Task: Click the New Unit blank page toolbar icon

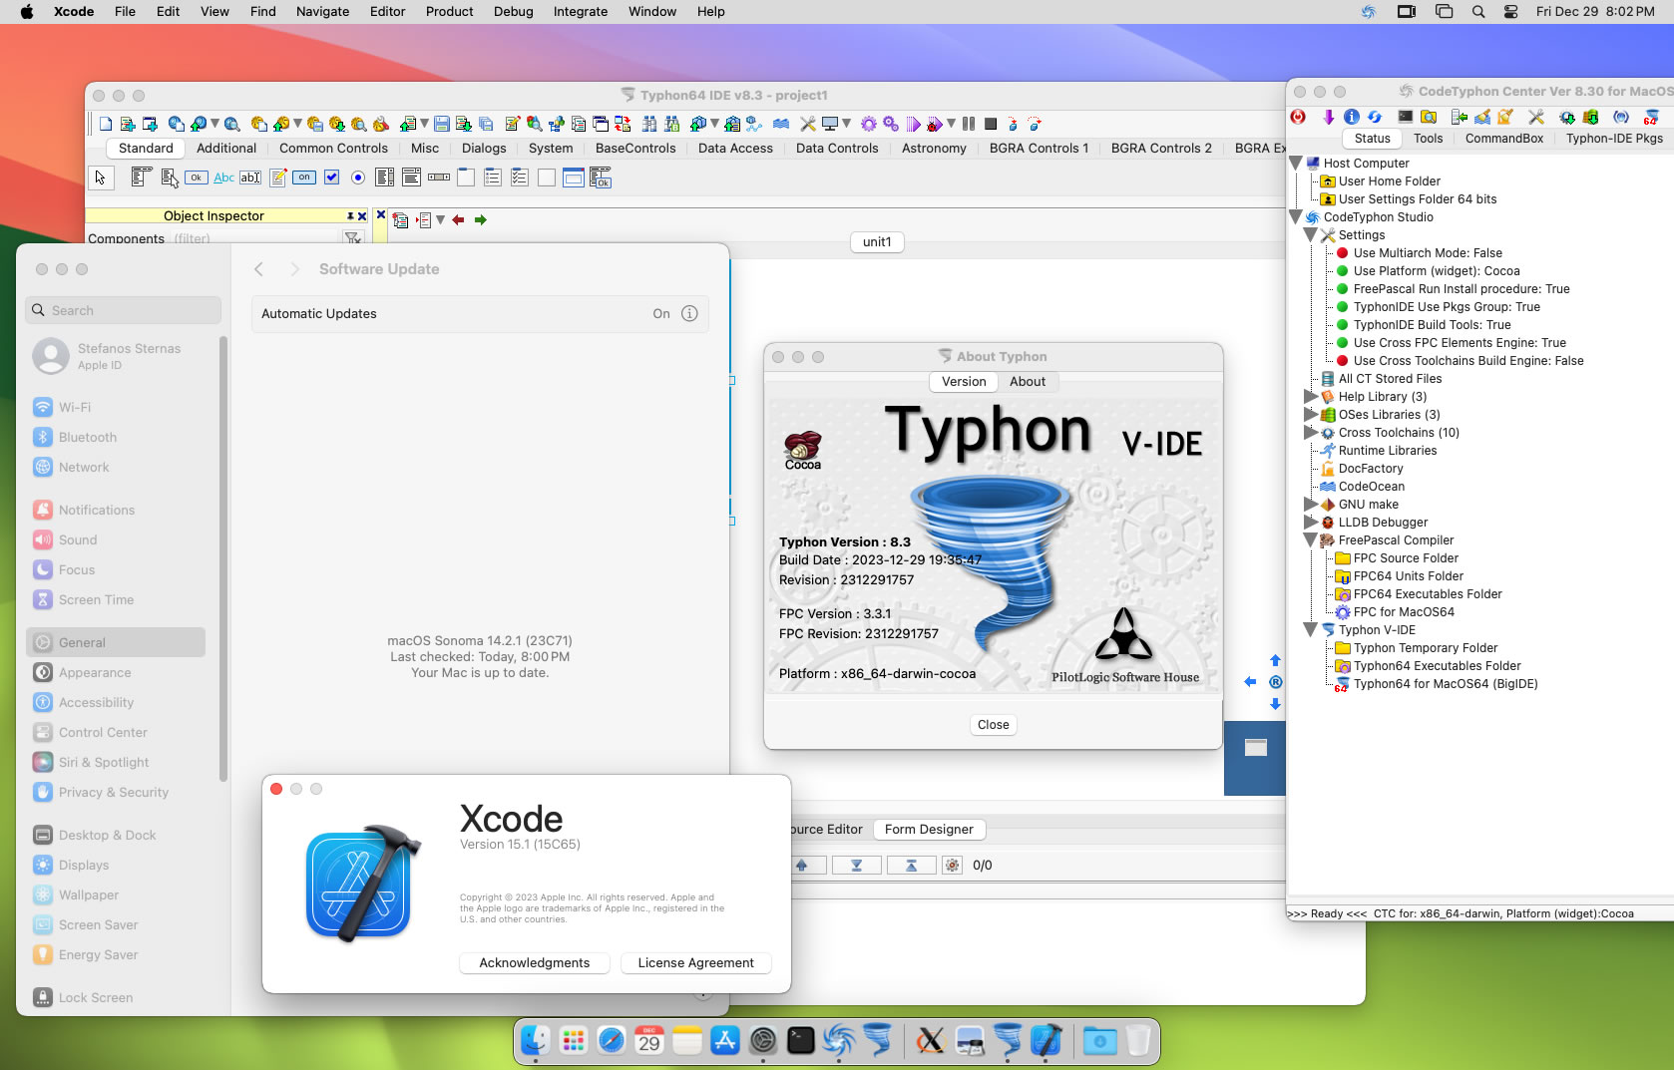Action: pos(106,124)
